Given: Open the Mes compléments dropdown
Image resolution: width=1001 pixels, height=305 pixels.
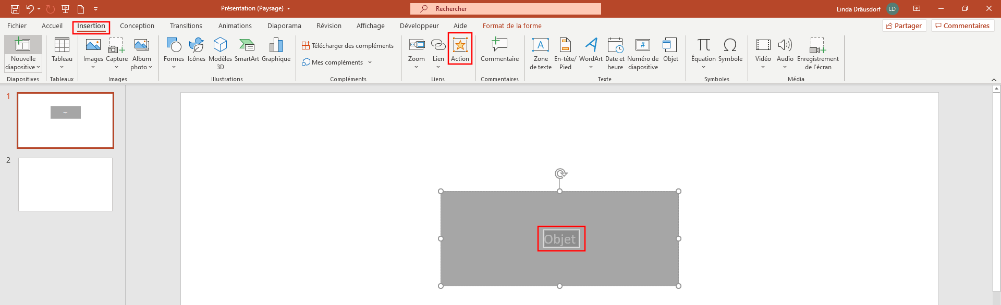Looking at the screenshot, I should point(370,62).
